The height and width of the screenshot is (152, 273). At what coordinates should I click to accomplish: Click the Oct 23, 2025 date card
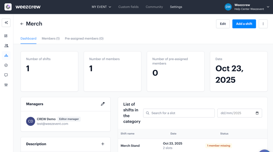click(239, 71)
